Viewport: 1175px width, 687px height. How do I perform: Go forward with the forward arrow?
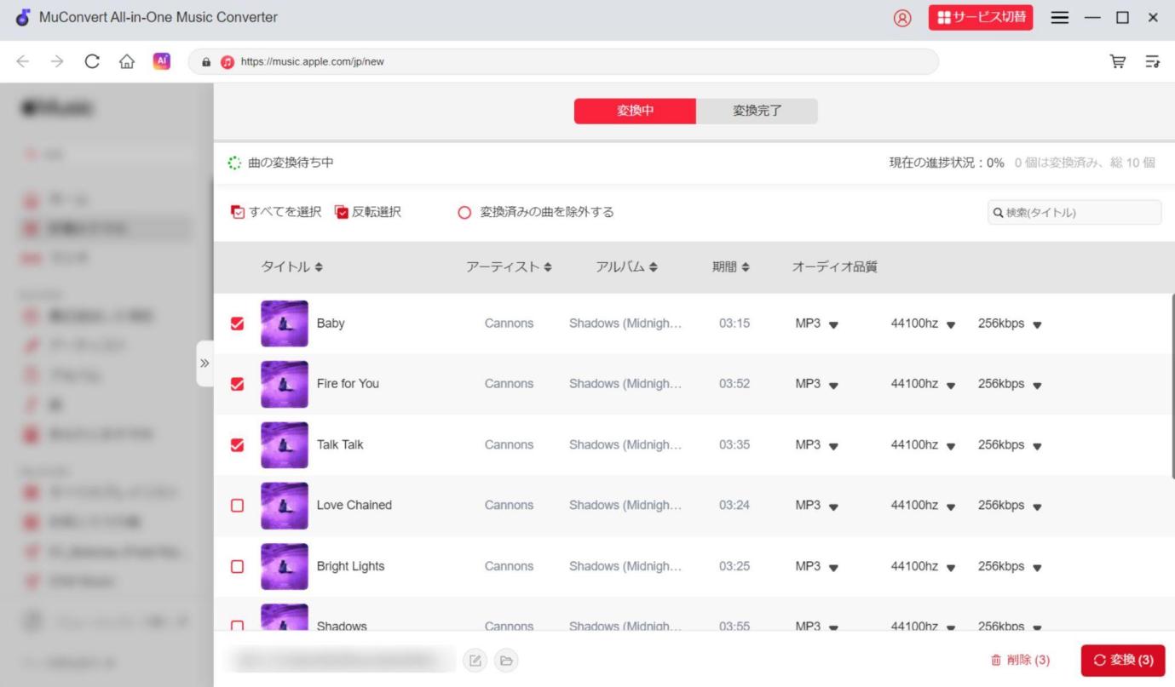(56, 61)
